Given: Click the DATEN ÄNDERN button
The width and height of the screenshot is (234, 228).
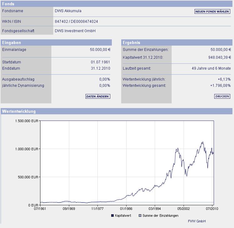Looking at the screenshot, I should tap(98, 96).
